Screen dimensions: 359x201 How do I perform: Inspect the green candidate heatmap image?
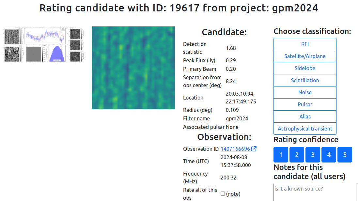tap(133, 67)
